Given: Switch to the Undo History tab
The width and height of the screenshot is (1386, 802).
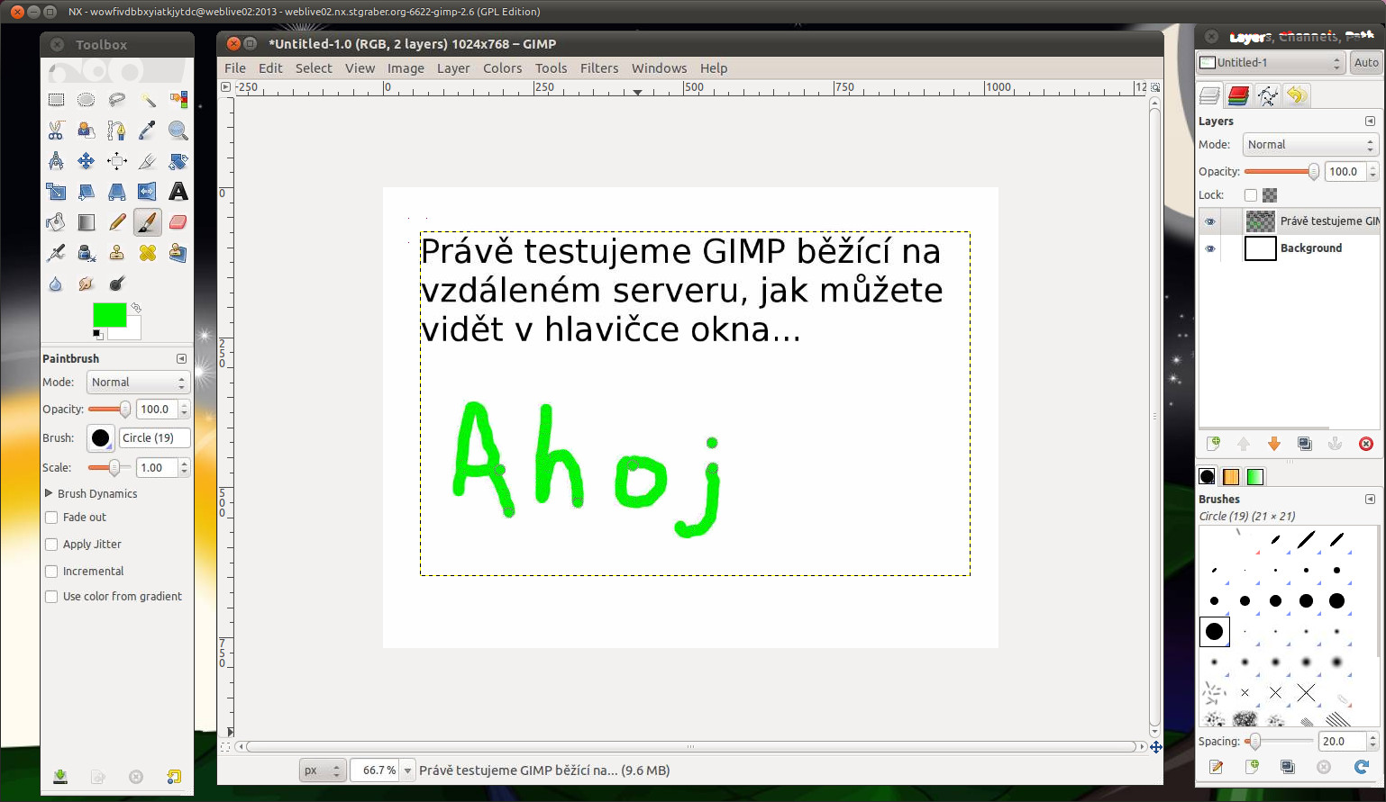Looking at the screenshot, I should [x=1296, y=95].
